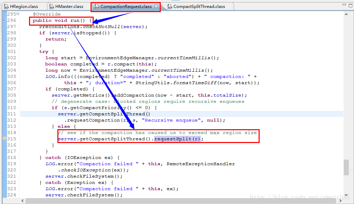Select the CompactionRequest.class tab
Screen dimensions: 354x204
tap(126, 7)
